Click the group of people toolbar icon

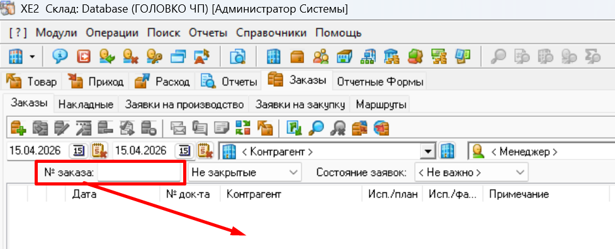pos(321,57)
